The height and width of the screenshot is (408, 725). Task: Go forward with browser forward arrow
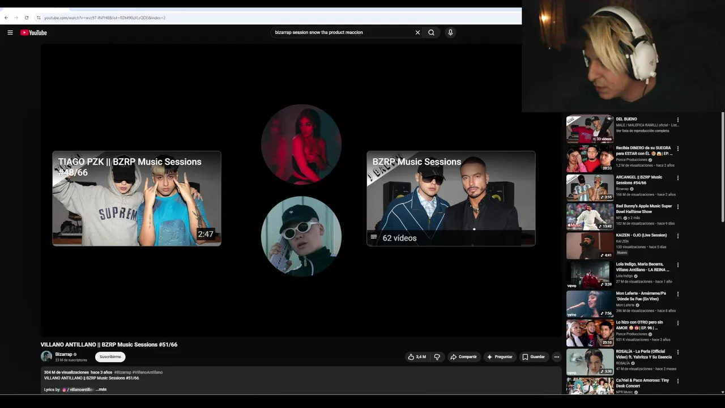click(16, 18)
